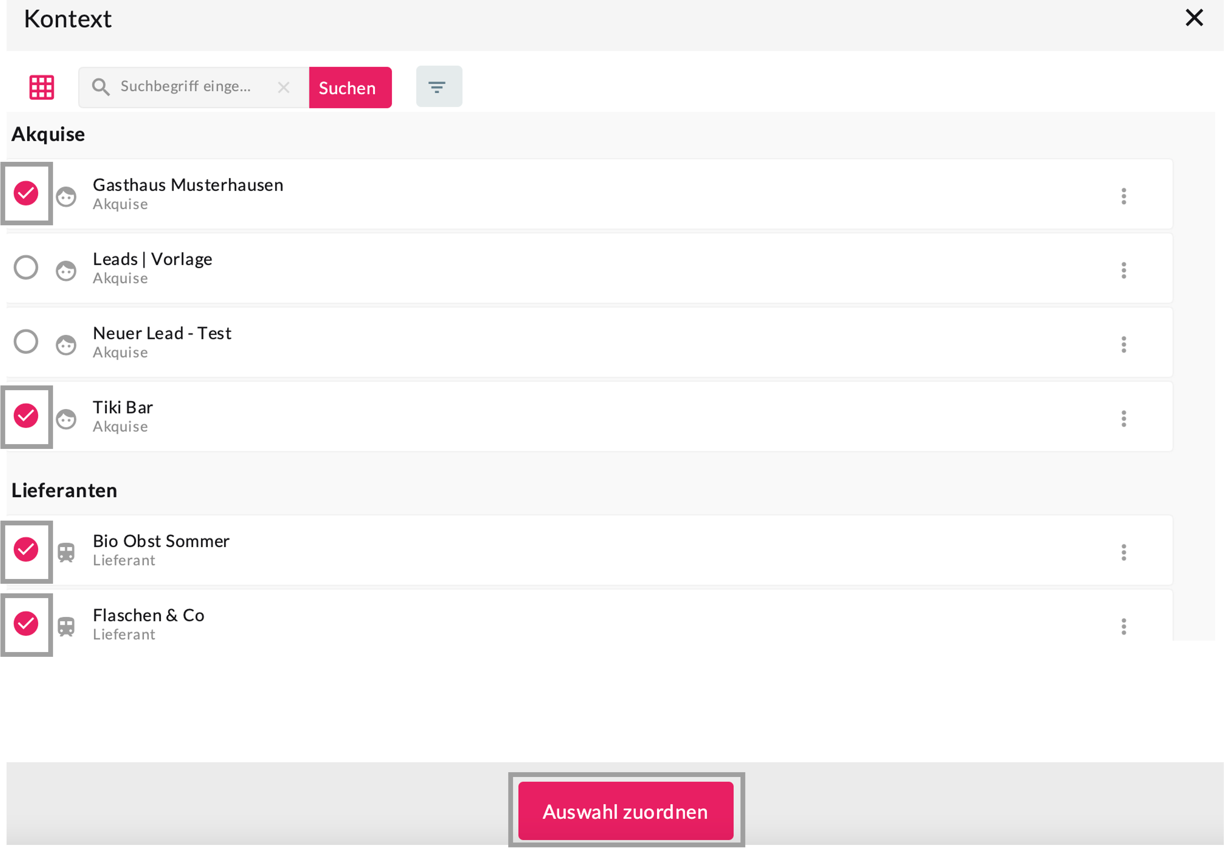
Task: Open three-dot menu for Flaschen & Co
Action: coord(1123,626)
